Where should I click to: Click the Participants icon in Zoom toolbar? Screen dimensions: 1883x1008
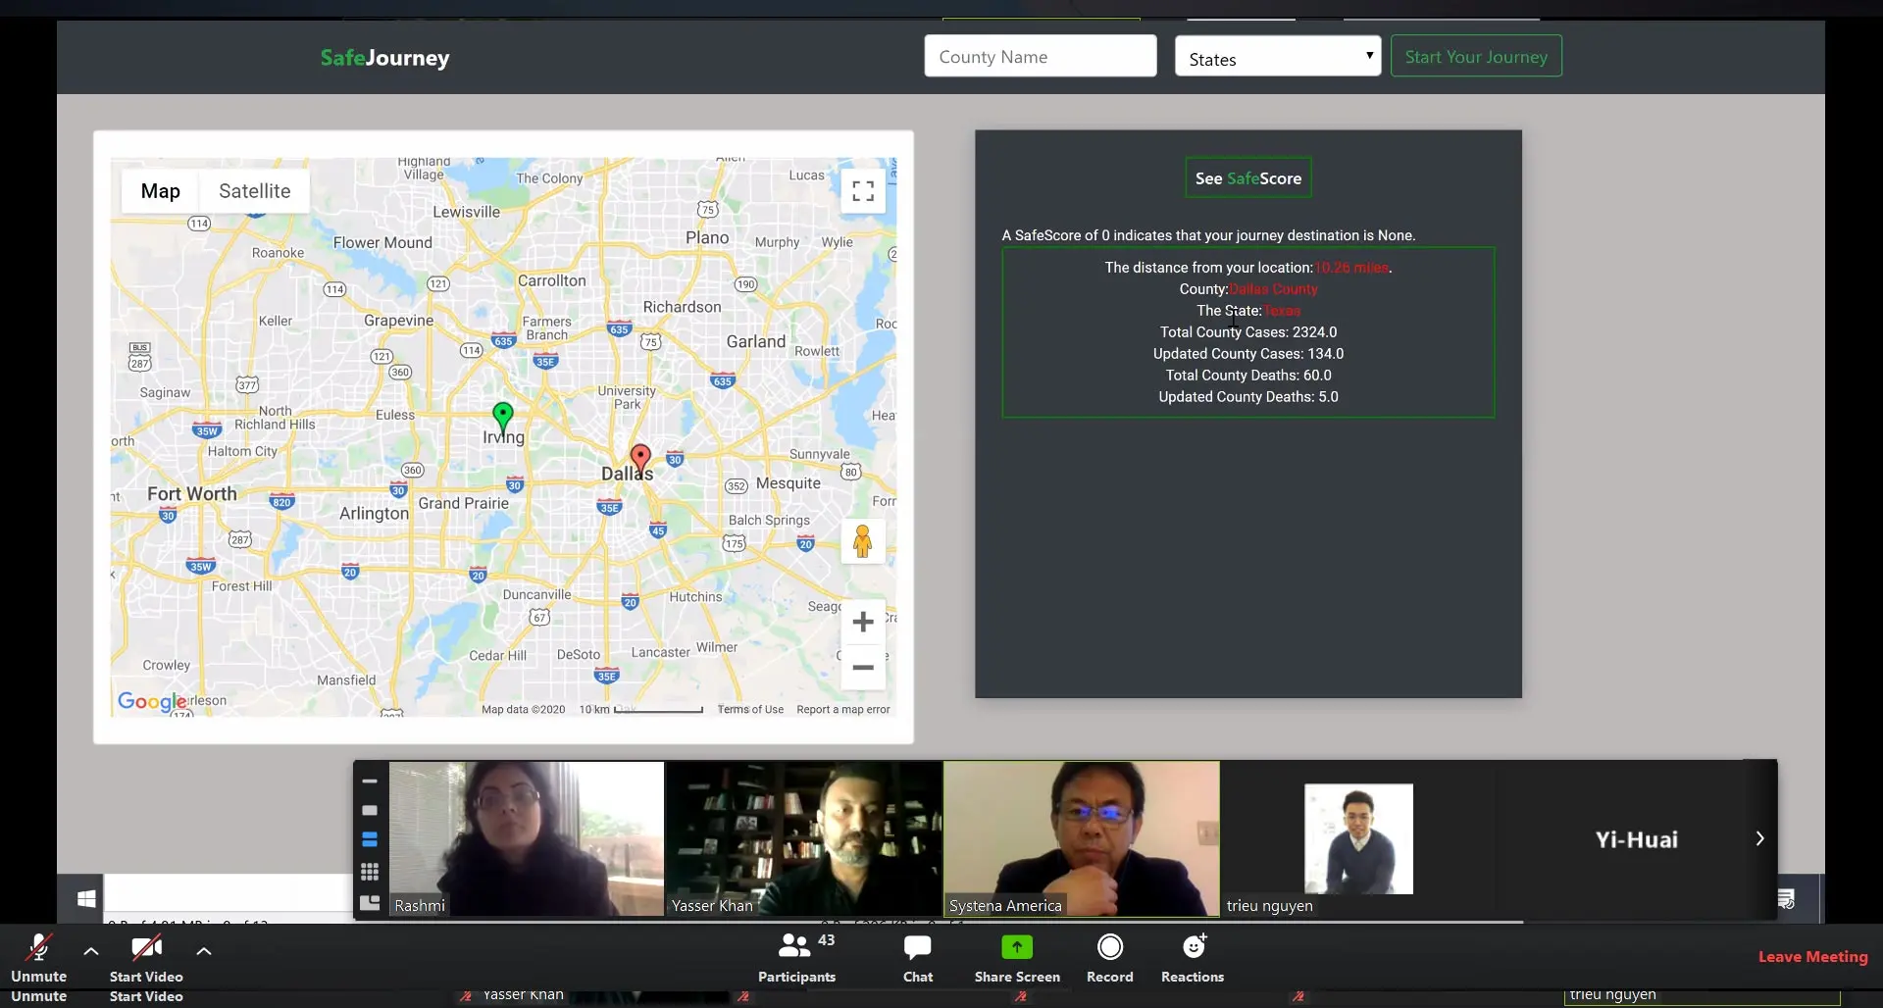795,948
